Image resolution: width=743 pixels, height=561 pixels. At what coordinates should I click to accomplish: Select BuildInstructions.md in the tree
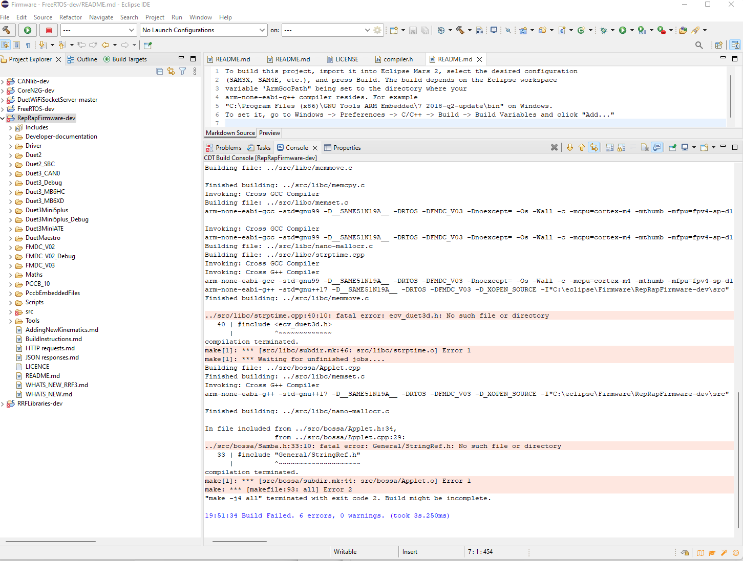coord(54,339)
